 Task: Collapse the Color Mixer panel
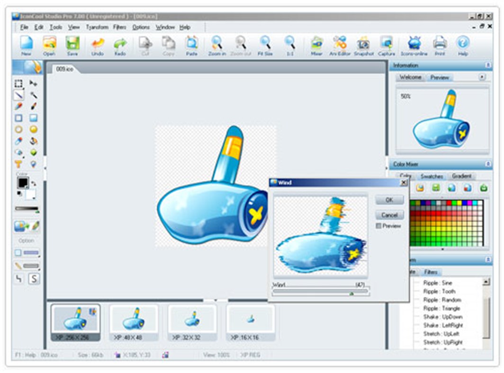tap(488, 164)
